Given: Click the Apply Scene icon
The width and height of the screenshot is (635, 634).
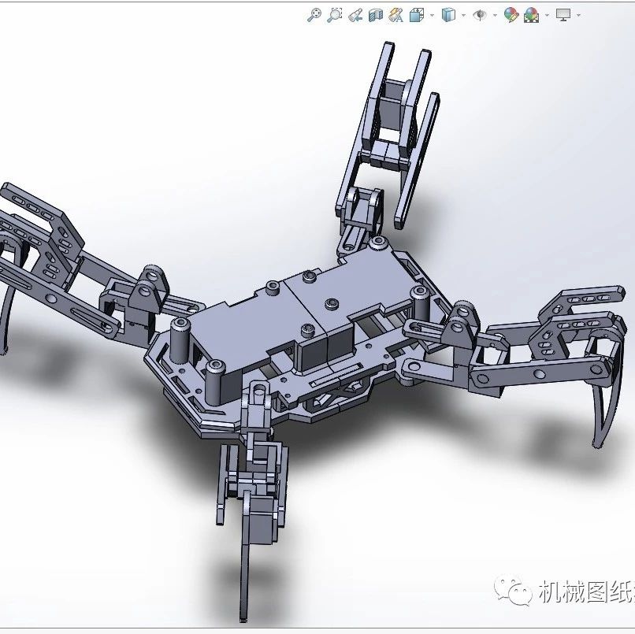Looking at the screenshot, I should [531, 16].
